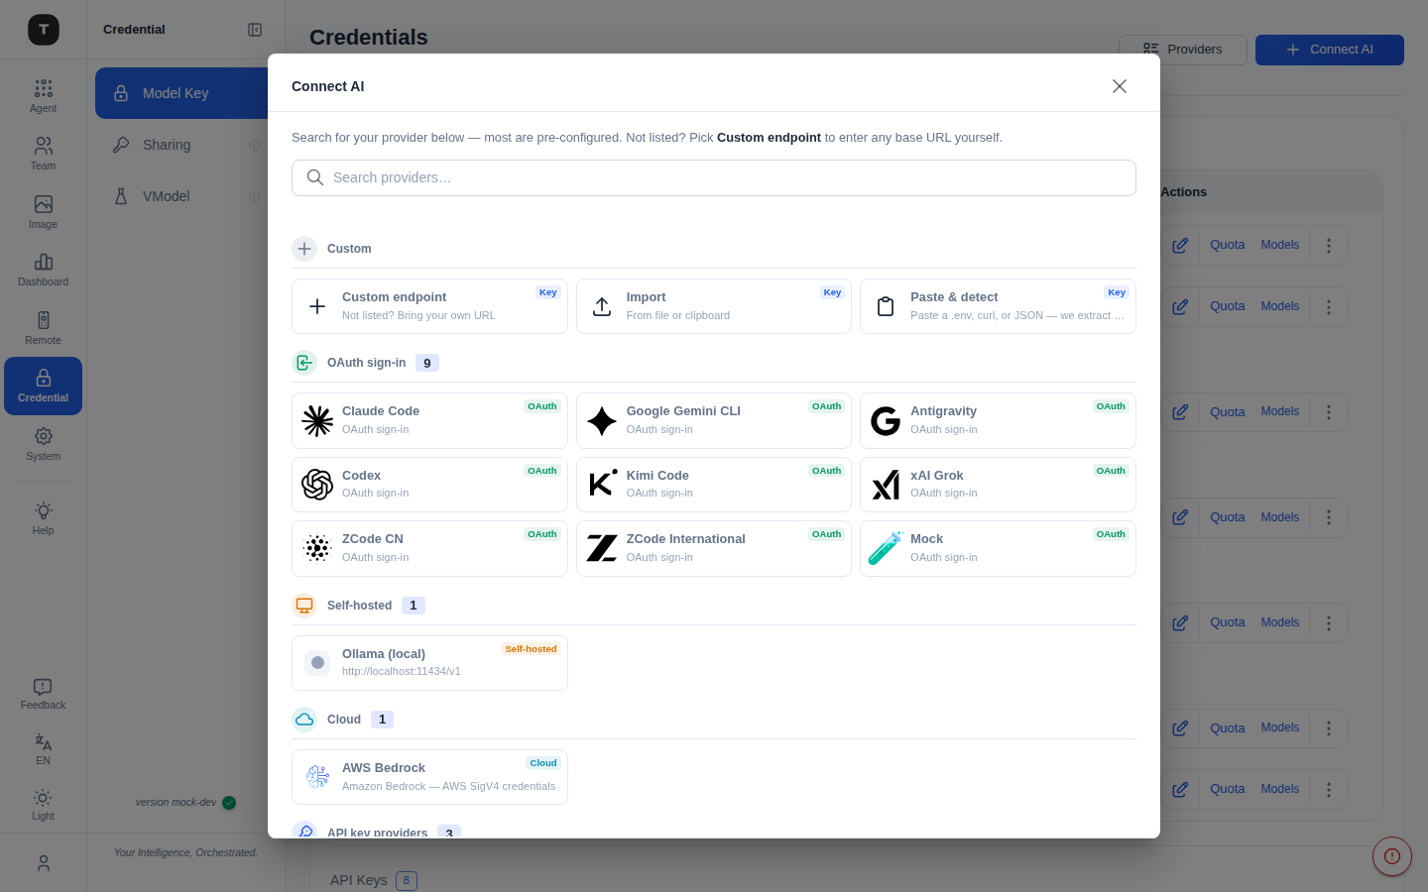Click the Self-hosted badge on Ollama
1428x892 pixels.
click(531, 649)
